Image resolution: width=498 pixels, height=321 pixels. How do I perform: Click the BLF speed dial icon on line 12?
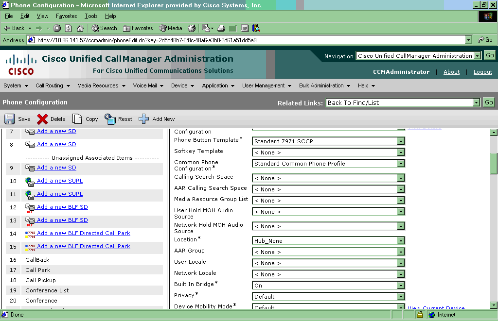[30, 208]
